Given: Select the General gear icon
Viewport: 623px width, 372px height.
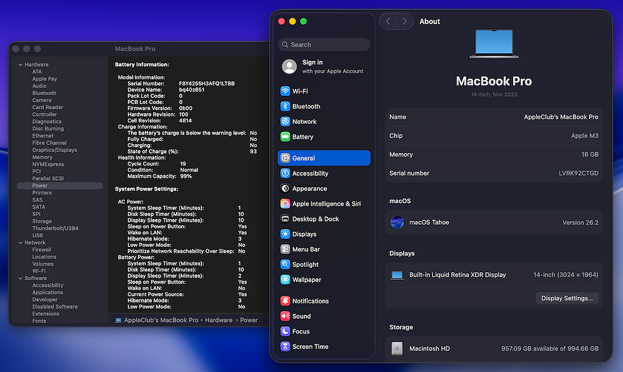Looking at the screenshot, I should [x=285, y=158].
